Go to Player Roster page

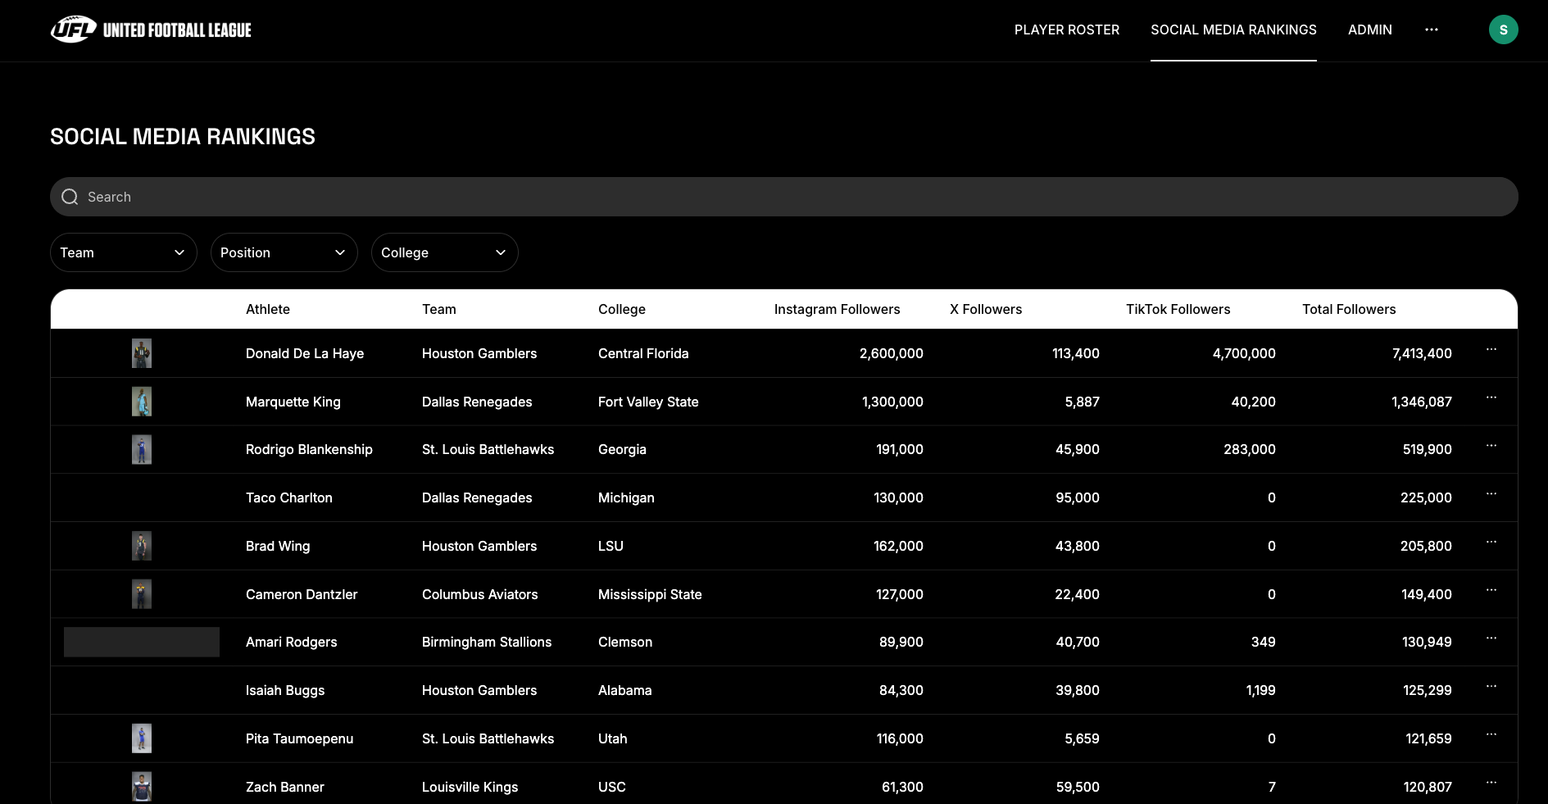pos(1067,30)
